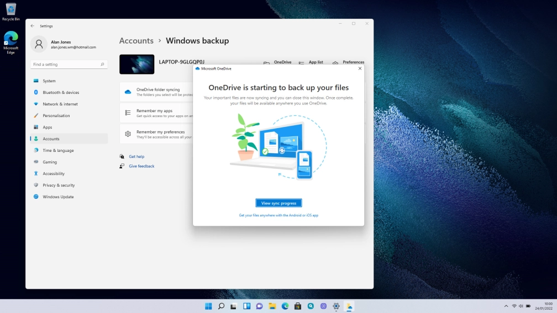Open System settings in the sidebar
The width and height of the screenshot is (557, 313).
pos(49,81)
